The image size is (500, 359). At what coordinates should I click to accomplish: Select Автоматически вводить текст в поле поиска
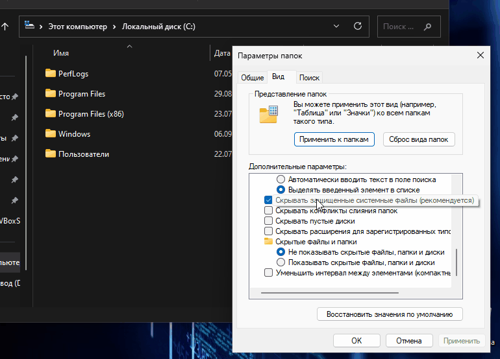(281, 179)
